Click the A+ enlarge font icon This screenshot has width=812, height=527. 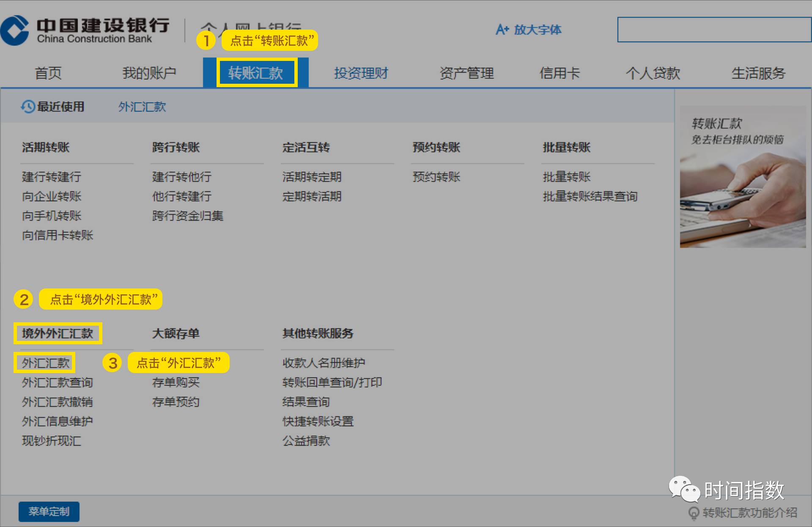pyautogui.click(x=502, y=30)
